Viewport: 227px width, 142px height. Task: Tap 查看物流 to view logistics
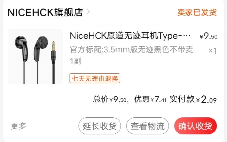coord(147,126)
